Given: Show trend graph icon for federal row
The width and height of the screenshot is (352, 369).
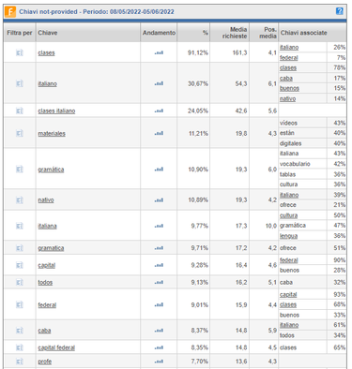Looking at the screenshot, I should point(159,305).
